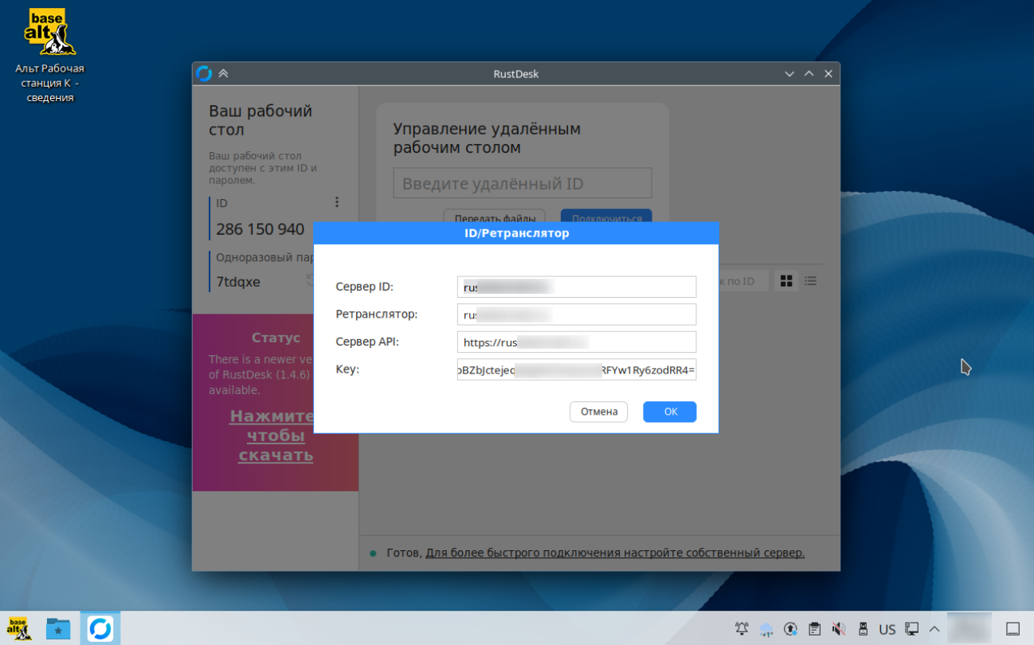Click into the Key field
Image resolution: width=1034 pixels, height=645 pixels.
pyautogui.click(x=577, y=369)
